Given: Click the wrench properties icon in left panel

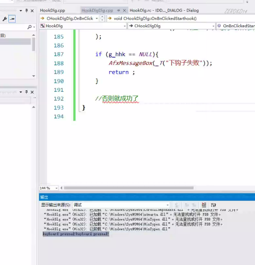Looking at the screenshot, I should (5, 19).
